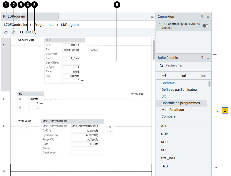The image size is (231, 176).
Task: Open the LDProgram editor hamburger menu
Action: click(152, 17)
